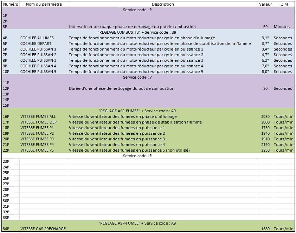Click 'VITESSE GAS PRECHARGE' parameter cell
296x233 pixels.
[43, 229]
